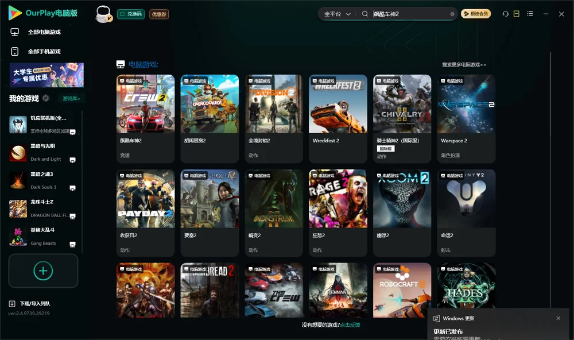Select 饥荒联机版 in my games

43,125
